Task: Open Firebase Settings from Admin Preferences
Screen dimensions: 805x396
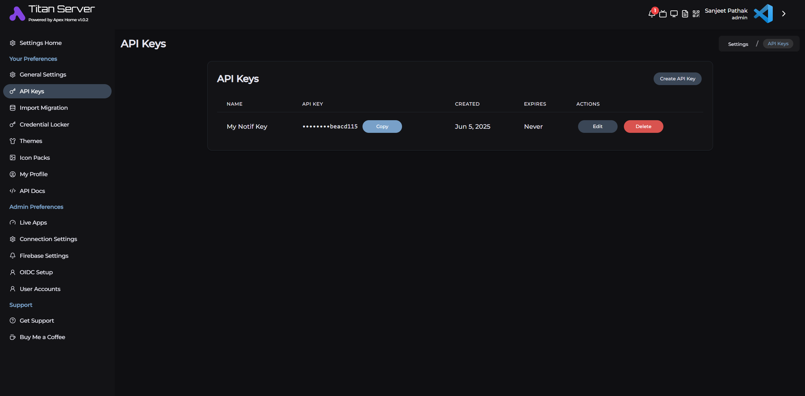Action: point(44,256)
